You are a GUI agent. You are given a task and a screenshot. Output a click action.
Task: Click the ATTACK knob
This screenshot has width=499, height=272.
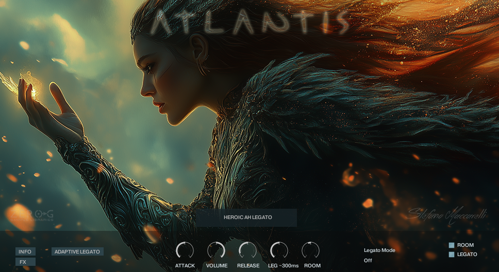tap(185, 250)
